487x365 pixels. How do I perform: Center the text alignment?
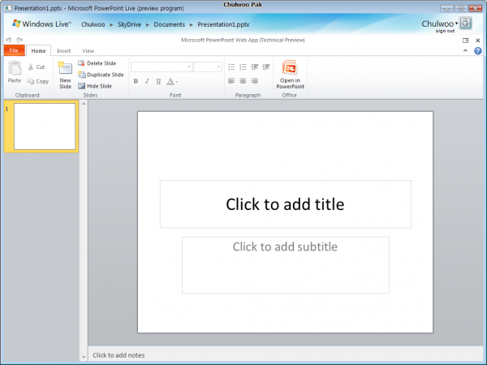coord(243,81)
